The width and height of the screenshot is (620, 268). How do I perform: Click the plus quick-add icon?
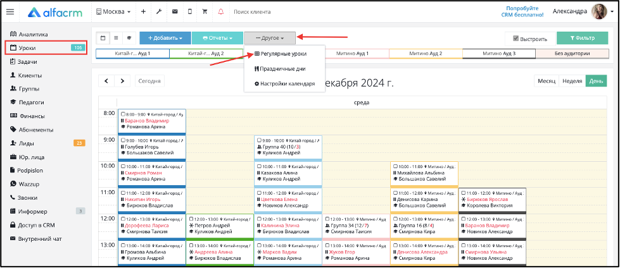tap(143, 11)
